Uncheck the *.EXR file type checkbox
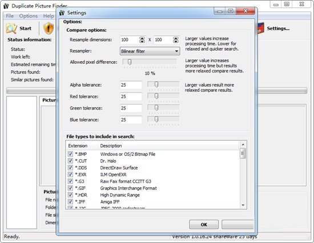This screenshot has width=314, height=243. (70, 175)
